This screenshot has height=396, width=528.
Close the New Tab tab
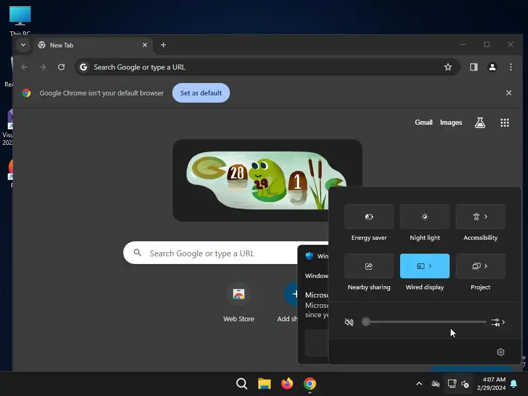(145, 45)
